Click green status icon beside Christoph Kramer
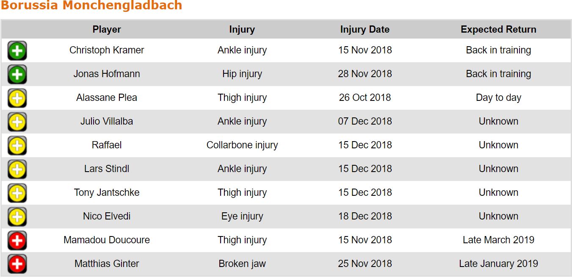572x278 pixels. pyautogui.click(x=17, y=51)
